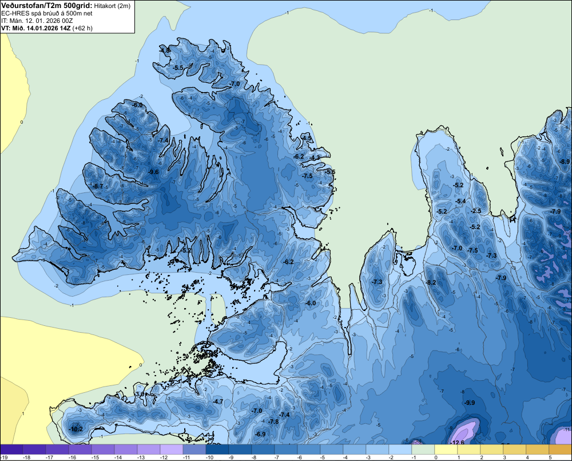Click the -2.5 temperature value on the map
This screenshot has width=572, height=461.
pos(476,211)
